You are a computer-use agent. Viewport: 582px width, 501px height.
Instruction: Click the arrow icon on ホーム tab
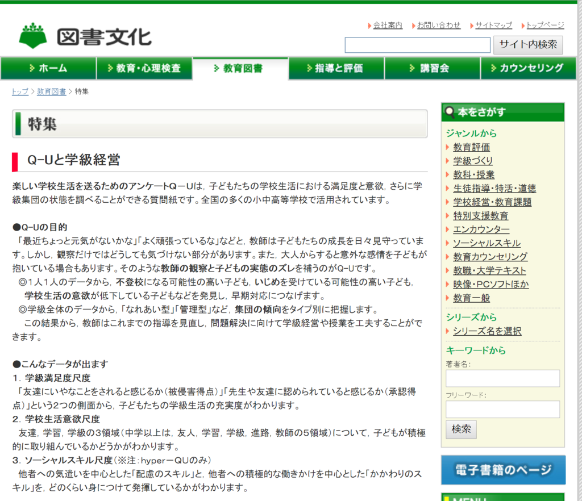[x=32, y=68]
